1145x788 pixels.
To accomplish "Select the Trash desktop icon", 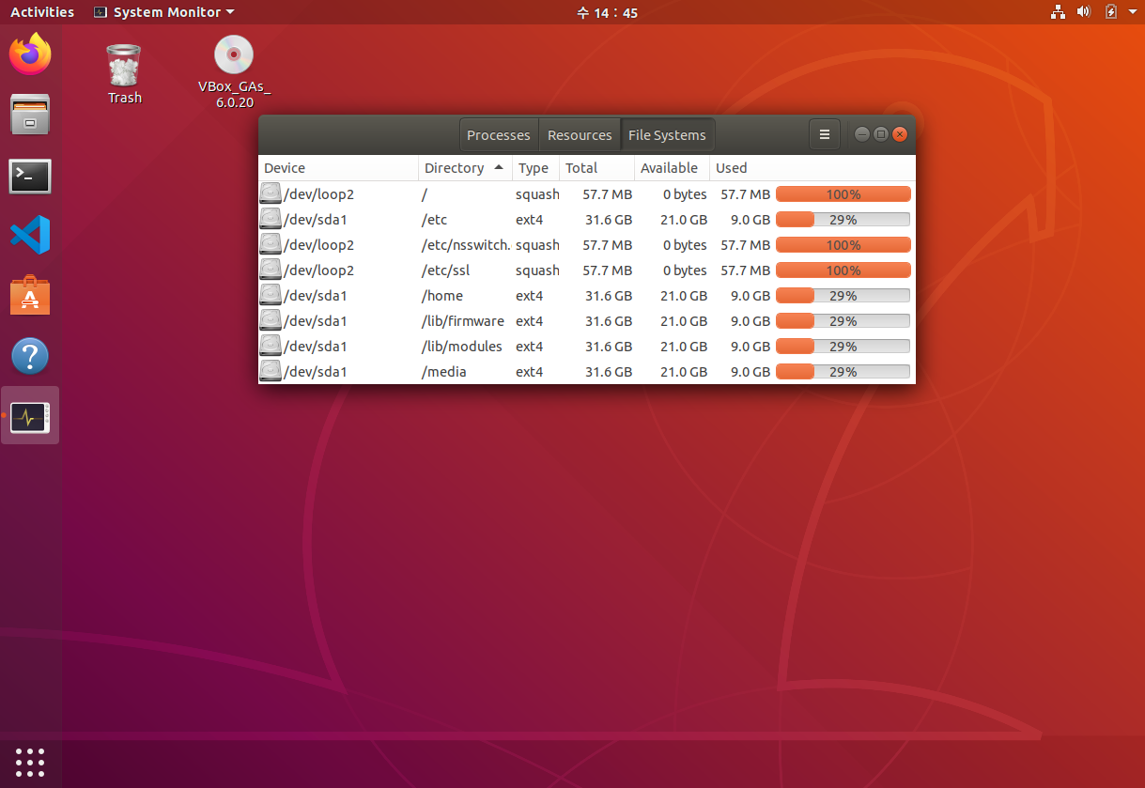I will (x=124, y=73).
